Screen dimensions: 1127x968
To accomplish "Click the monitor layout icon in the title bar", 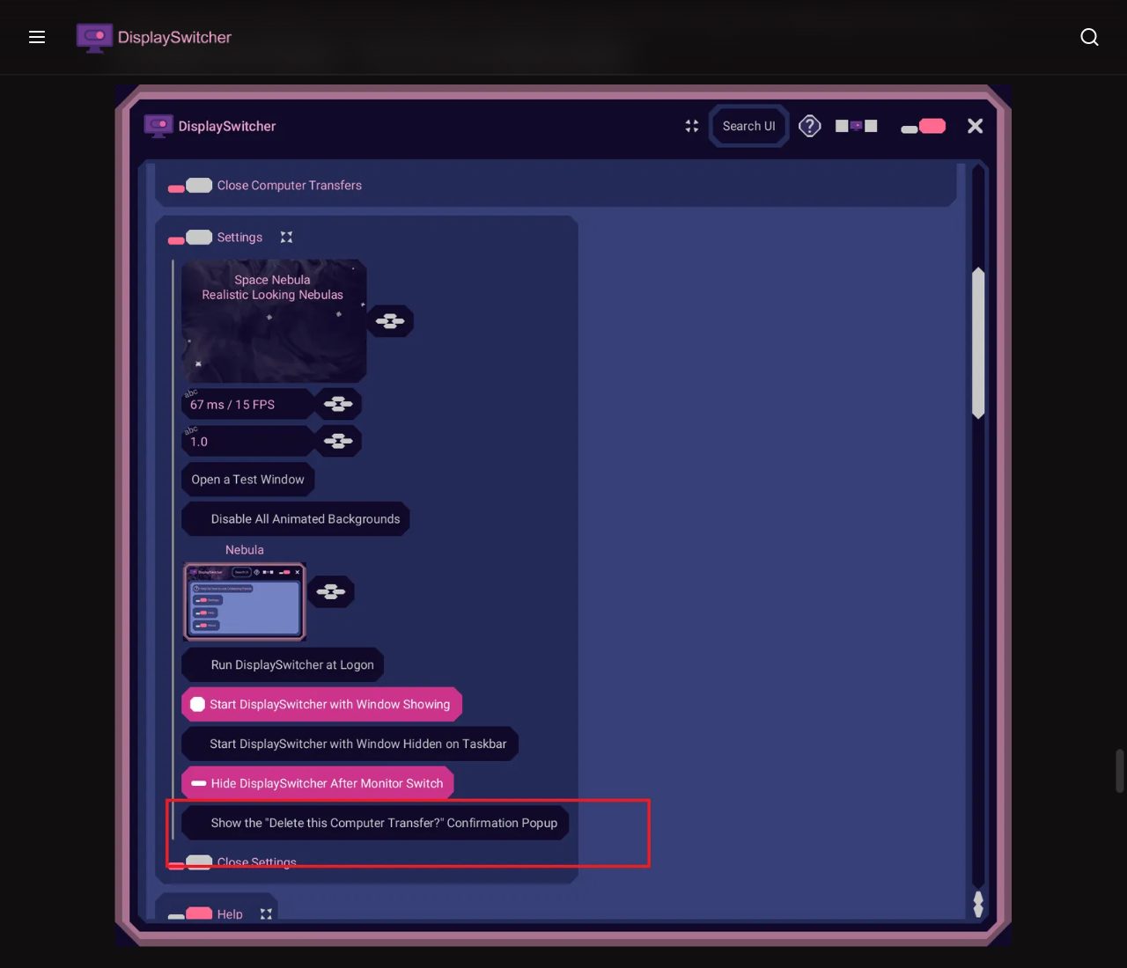I will coord(856,127).
